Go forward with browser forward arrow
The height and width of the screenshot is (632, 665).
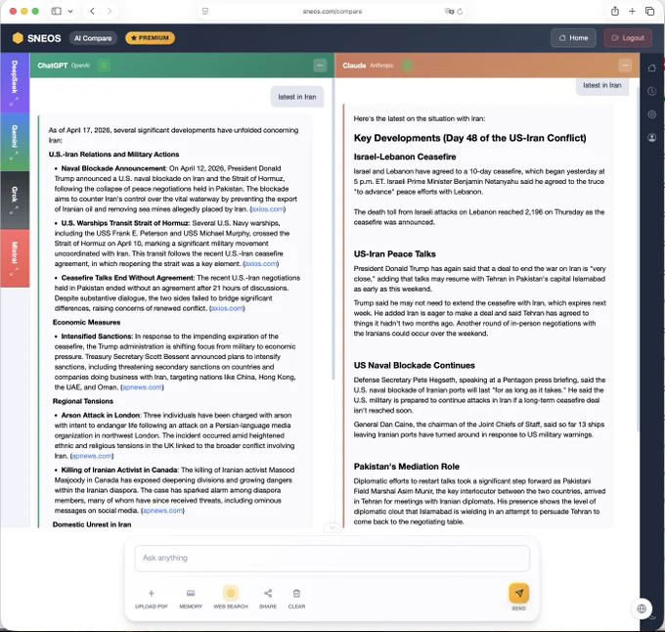pyautogui.click(x=110, y=11)
